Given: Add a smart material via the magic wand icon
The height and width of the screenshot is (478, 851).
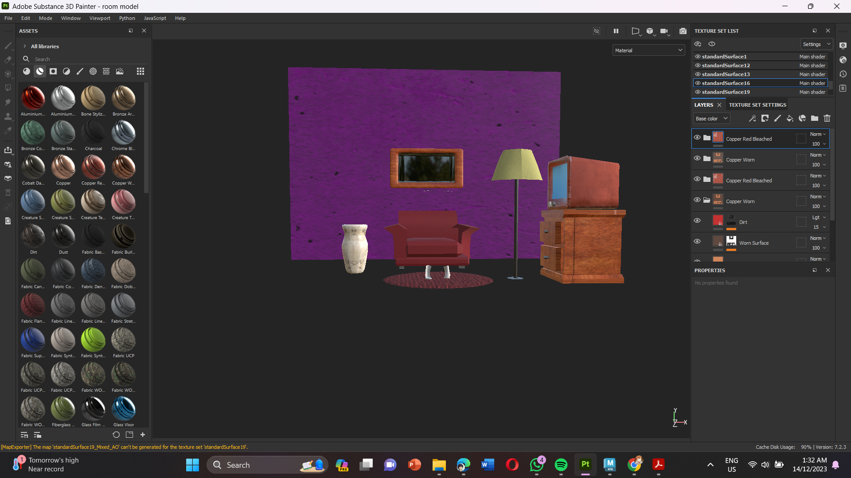Looking at the screenshot, I should tap(753, 118).
